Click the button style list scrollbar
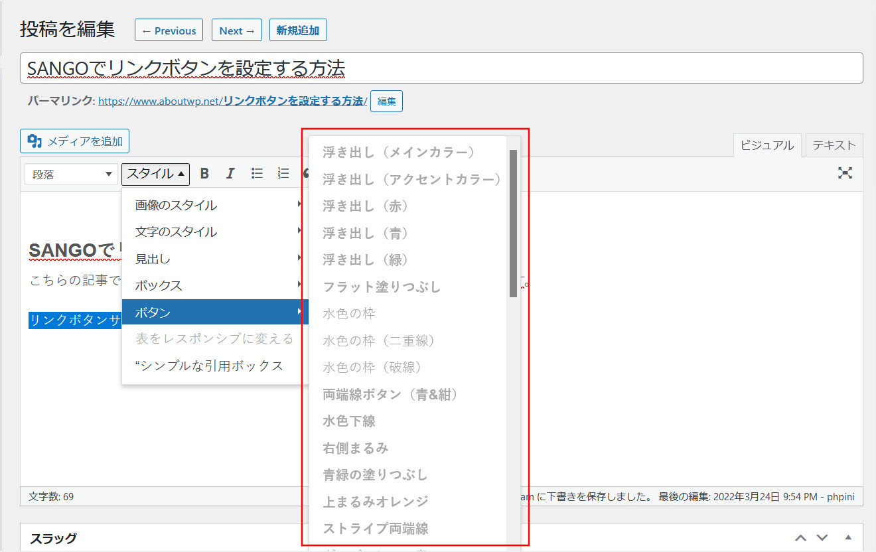 coord(513,223)
